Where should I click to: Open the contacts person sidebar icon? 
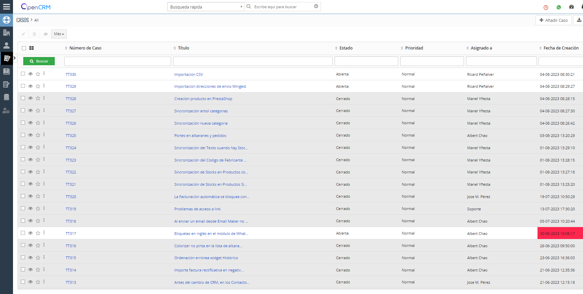7,45
